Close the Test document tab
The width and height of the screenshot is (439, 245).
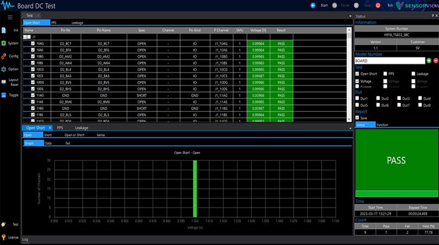(x=38, y=15)
